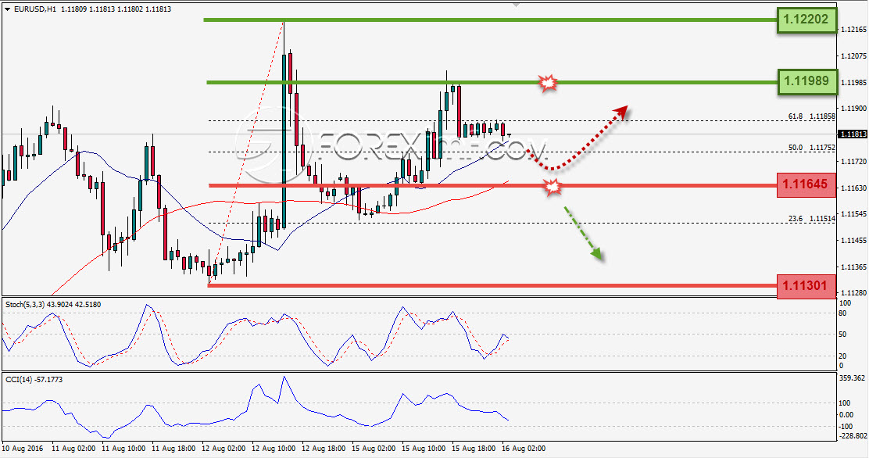Viewport: 869px width, 458px height.
Task: Click the 15 Aug 10:00 time label
Action: click(424, 448)
